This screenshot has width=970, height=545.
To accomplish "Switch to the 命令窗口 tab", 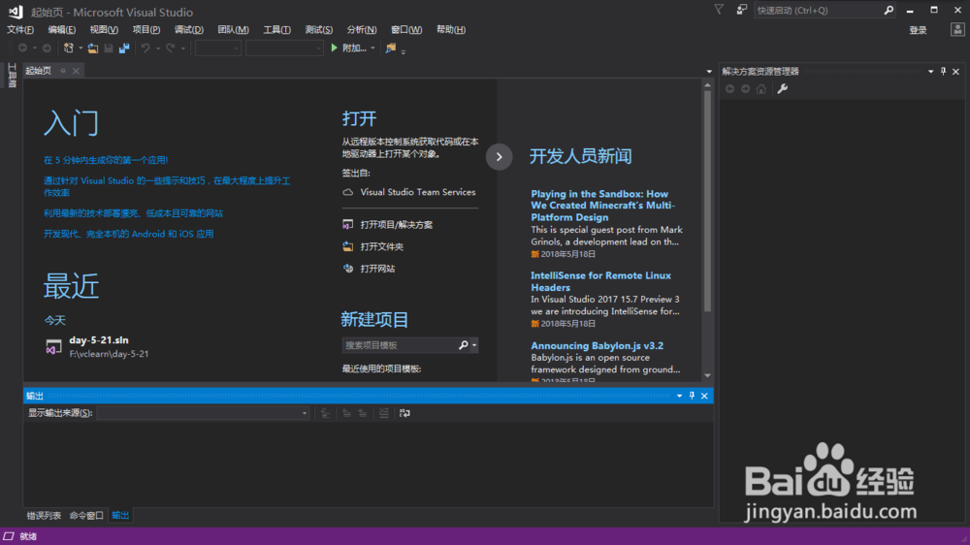I will click(x=86, y=515).
